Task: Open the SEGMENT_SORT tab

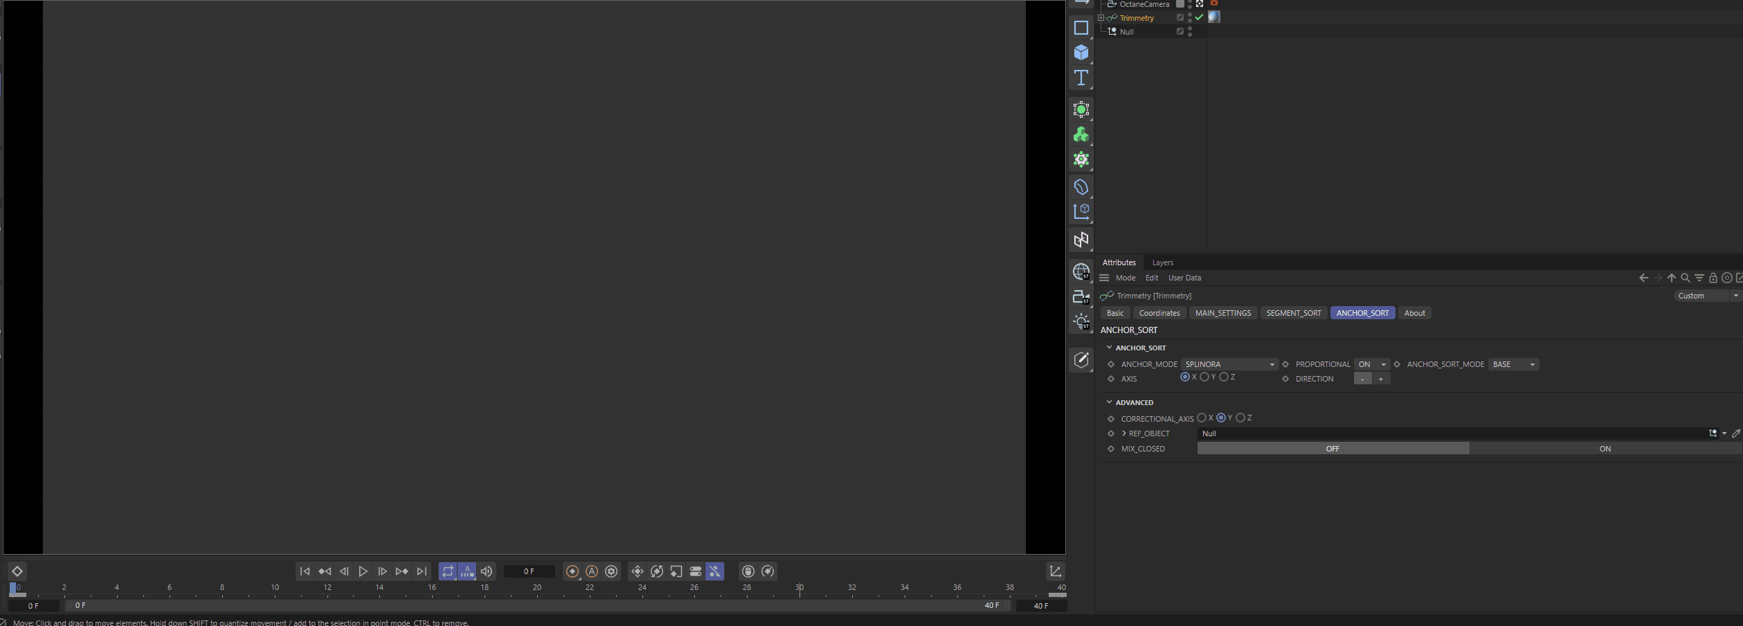Action: [1294, 313]
